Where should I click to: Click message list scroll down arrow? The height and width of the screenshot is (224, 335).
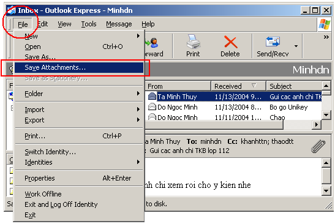[x=326, y=115]
